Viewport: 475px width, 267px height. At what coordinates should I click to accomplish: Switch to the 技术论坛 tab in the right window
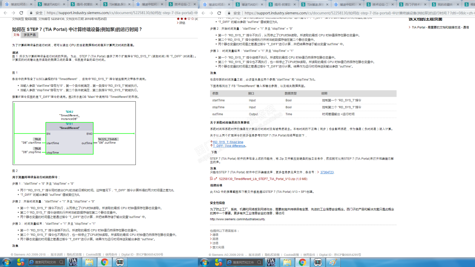(x=380, y=4)
